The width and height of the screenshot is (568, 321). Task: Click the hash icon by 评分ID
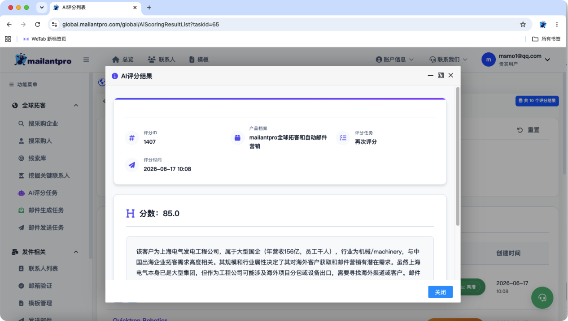coord(132,138)
